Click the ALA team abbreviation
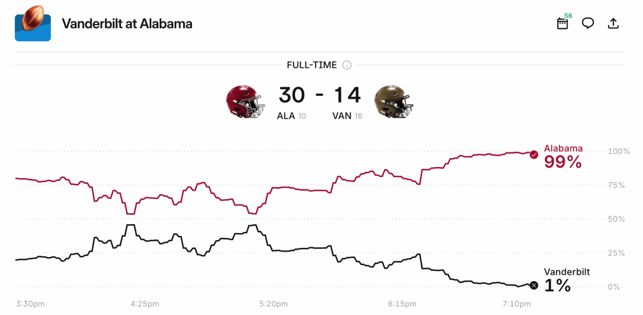This screenshot has width=643, height=315. (286, 116)
